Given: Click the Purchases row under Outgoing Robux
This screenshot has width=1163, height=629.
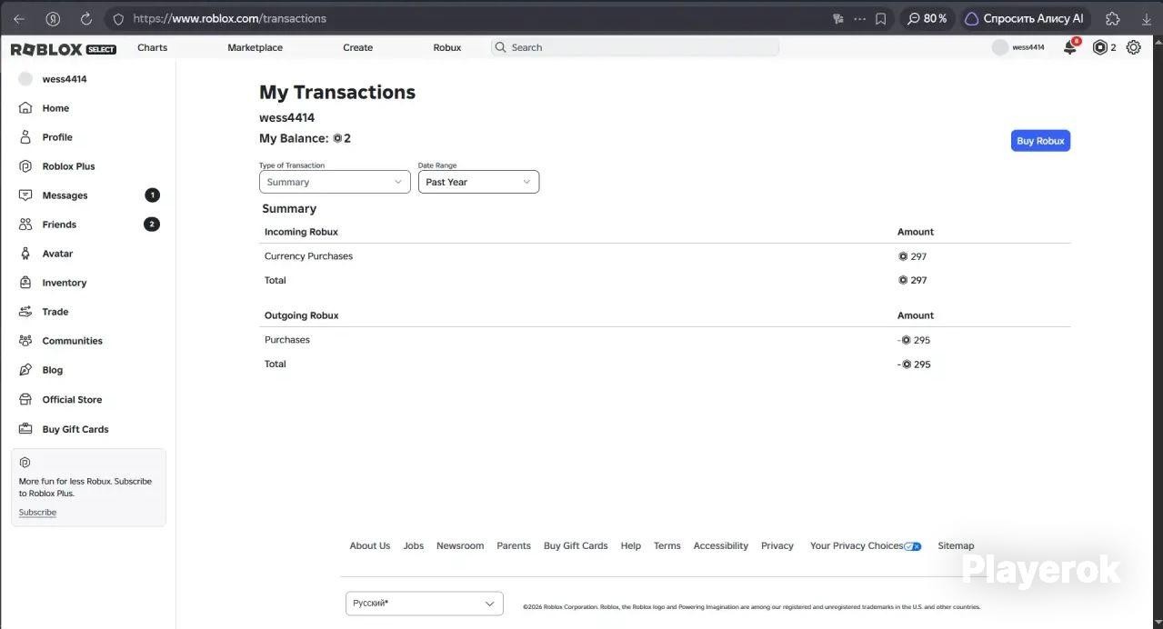Looking at the screenshot, I should point(287,340).
